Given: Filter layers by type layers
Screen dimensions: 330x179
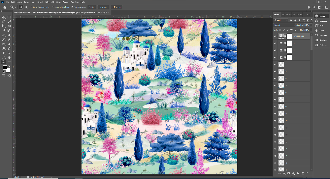Looking at the screenshot, I should pos(299,20).
